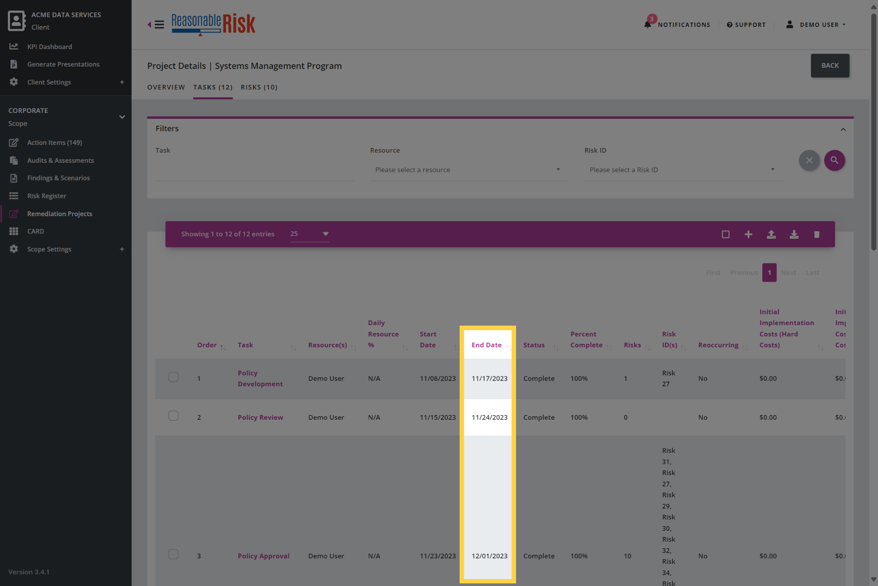This screenshot has height=586, width=878.
Task: Select the Tasks (12) tab
Action: tap(213, 87)
